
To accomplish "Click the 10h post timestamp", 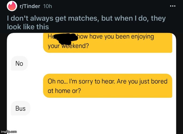I will point(48,6).
